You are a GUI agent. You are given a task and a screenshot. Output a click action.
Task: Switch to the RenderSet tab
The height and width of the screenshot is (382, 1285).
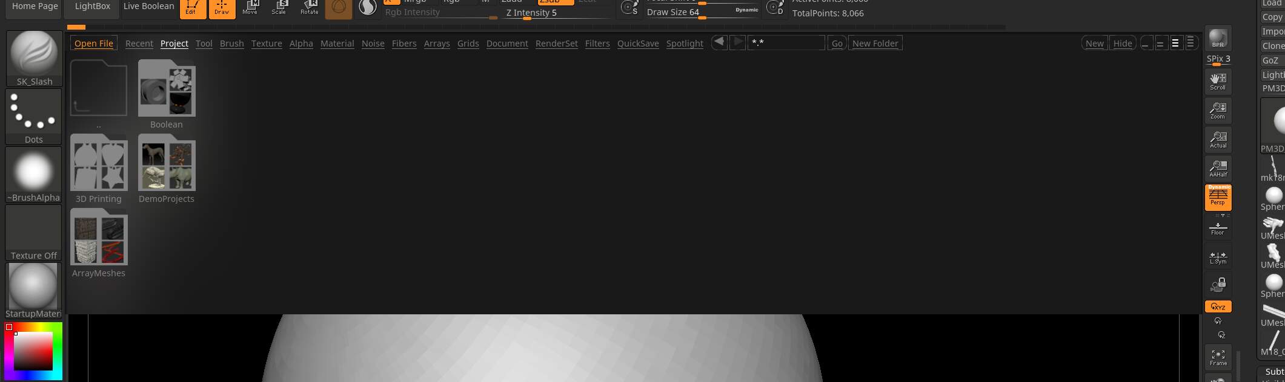pos(557,44)
